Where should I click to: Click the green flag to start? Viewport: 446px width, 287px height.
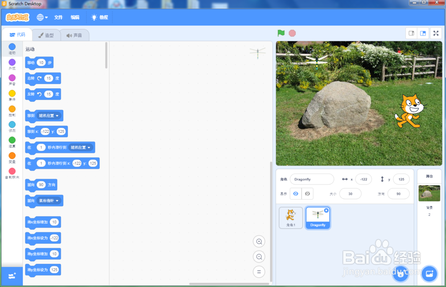(281, 33)
